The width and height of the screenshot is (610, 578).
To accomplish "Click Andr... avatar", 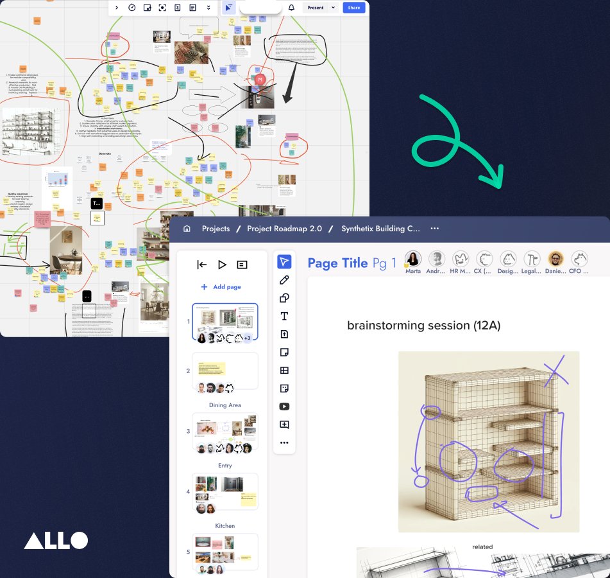I will tap(437, 259).
